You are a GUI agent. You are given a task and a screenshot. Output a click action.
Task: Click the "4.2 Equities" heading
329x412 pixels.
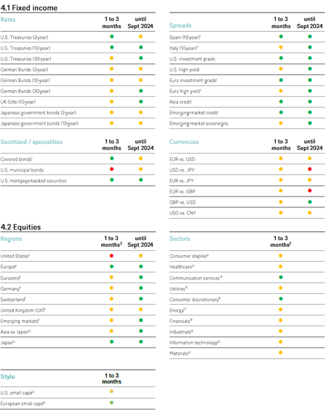point(21,227)
